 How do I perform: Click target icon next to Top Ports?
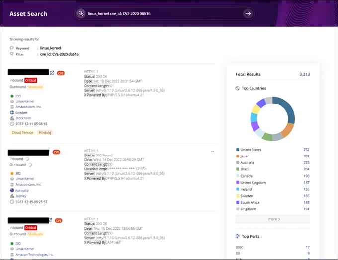[x=237, y=236]
